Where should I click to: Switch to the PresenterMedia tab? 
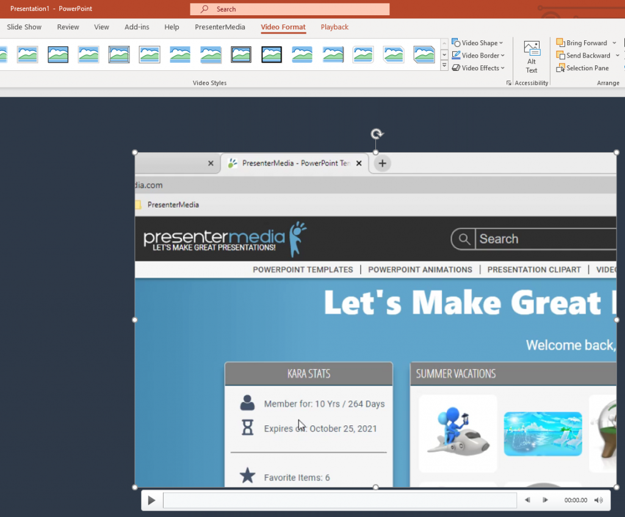pos(220,27)
